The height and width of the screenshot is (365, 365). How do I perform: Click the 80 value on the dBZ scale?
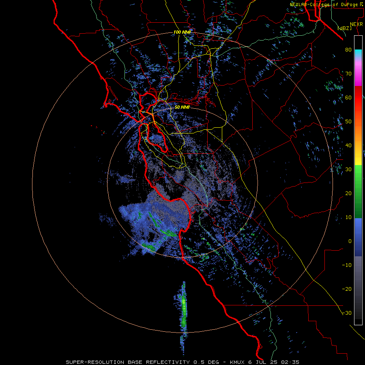[x=348, y=49]
